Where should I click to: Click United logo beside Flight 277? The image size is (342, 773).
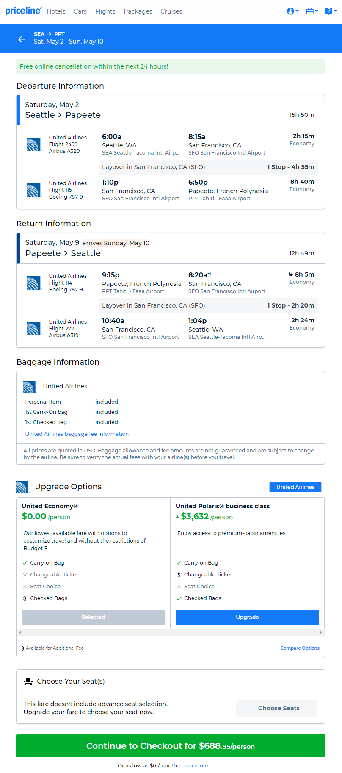[34, 329]
